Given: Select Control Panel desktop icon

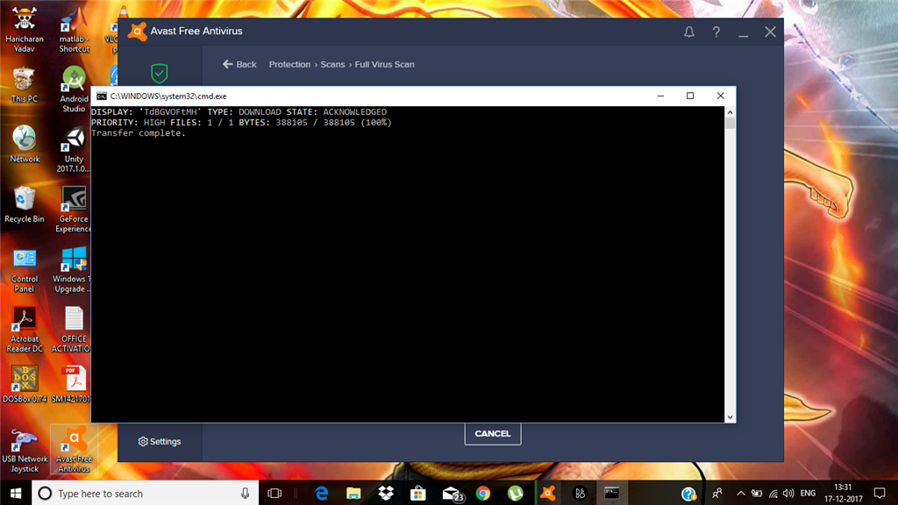Looking at the screenshot, I should point(24,270).
